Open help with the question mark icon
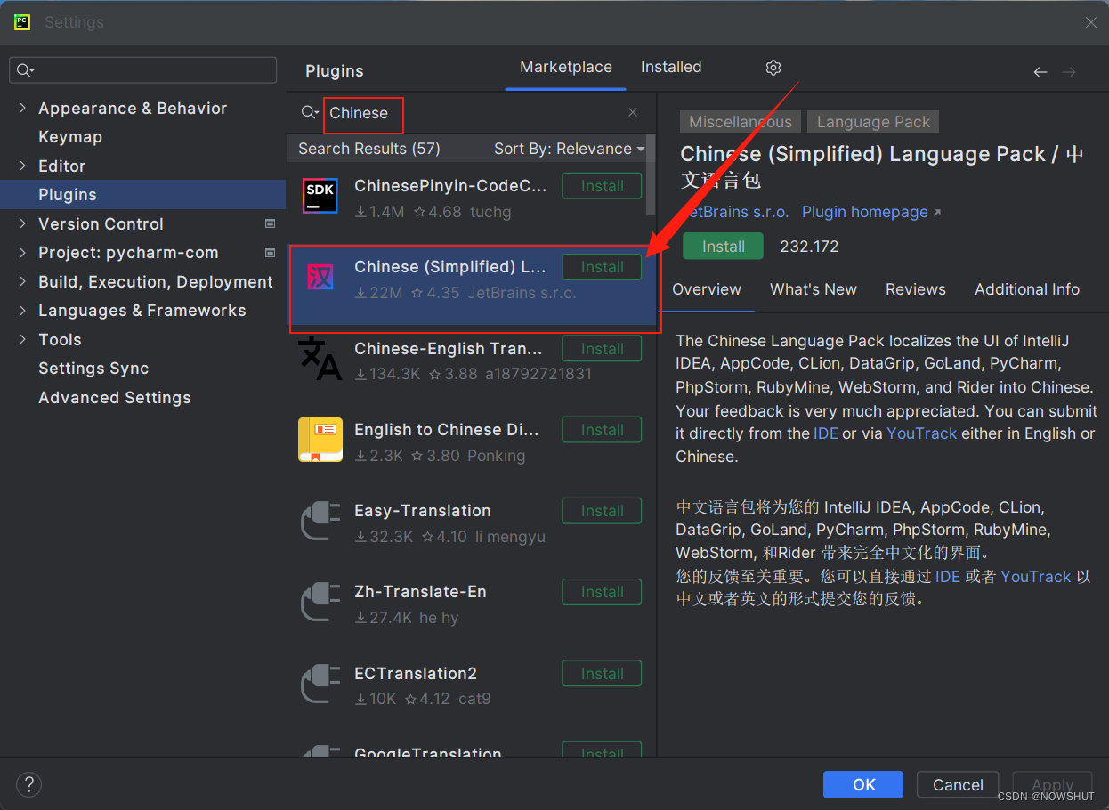Viewport: 1109px width, 810px height. click(28, 784)
